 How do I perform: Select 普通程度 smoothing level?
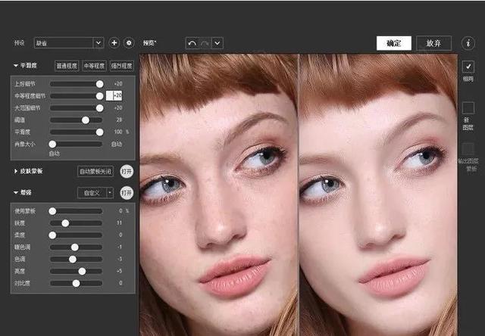tap(66, 66)
